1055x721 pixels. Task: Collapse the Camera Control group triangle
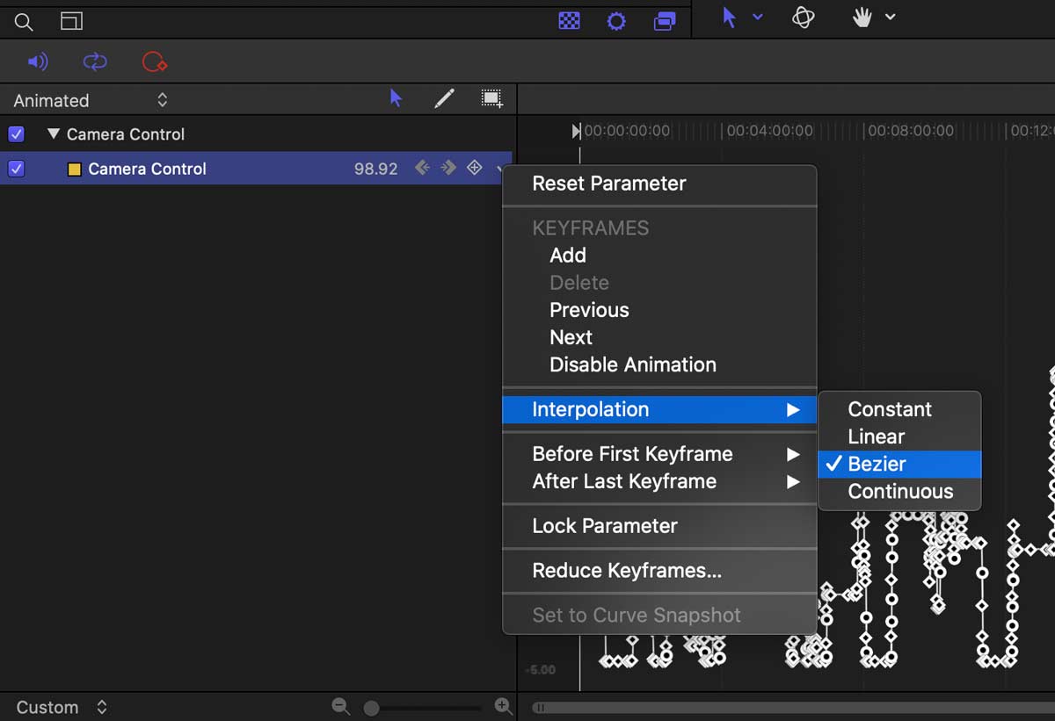pyautogui.click(x=54, y=134)
